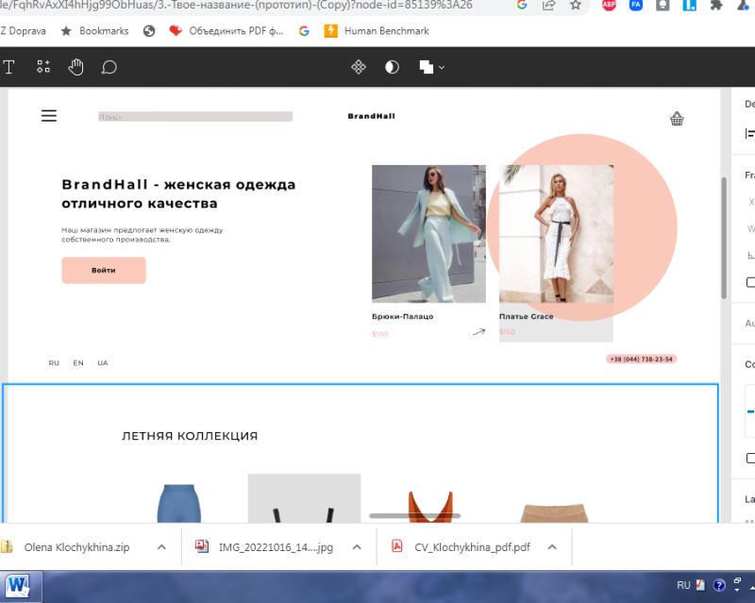Open the Extensions puzzle icon

coord(716,6)
